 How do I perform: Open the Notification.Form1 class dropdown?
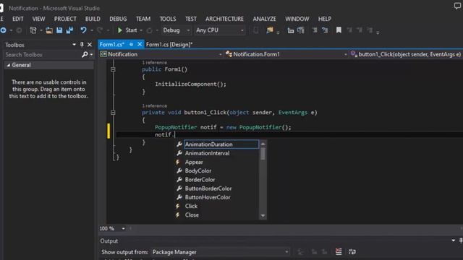point(286,54)
